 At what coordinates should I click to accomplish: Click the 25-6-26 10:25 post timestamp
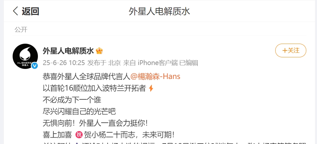(64, 63)
